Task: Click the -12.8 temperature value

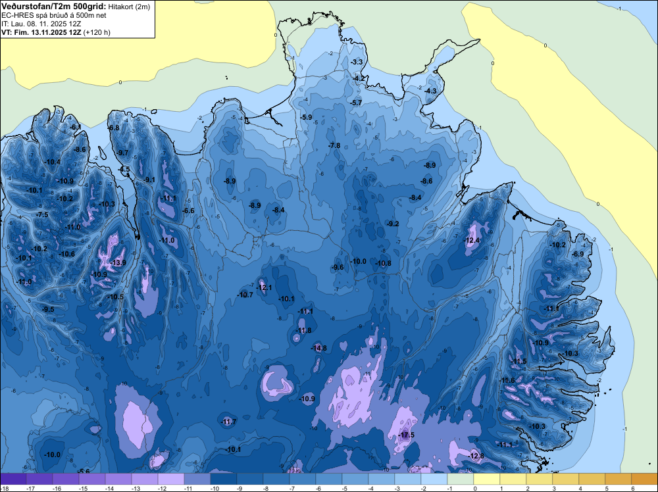Action: (x=476, y=456)
